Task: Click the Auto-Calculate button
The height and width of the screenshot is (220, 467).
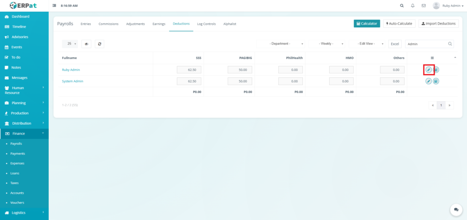Action: [399, 23]
